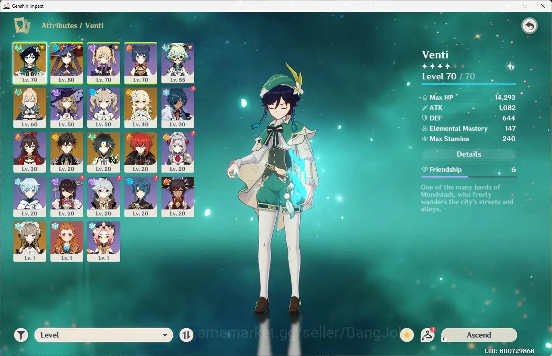This screenshot has width=552, height=356.
Task: Click the DEF 644 stat row
Action: click(x=469, y=118)
